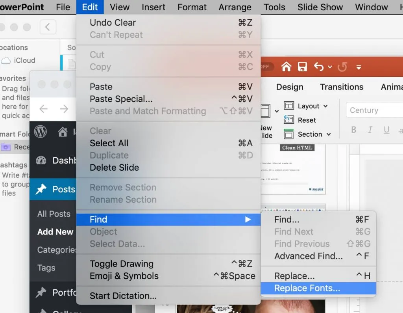This screenshot has width=403, height=313.
Task: Click the browser forward arrow icon
Action: click(64, 109)
